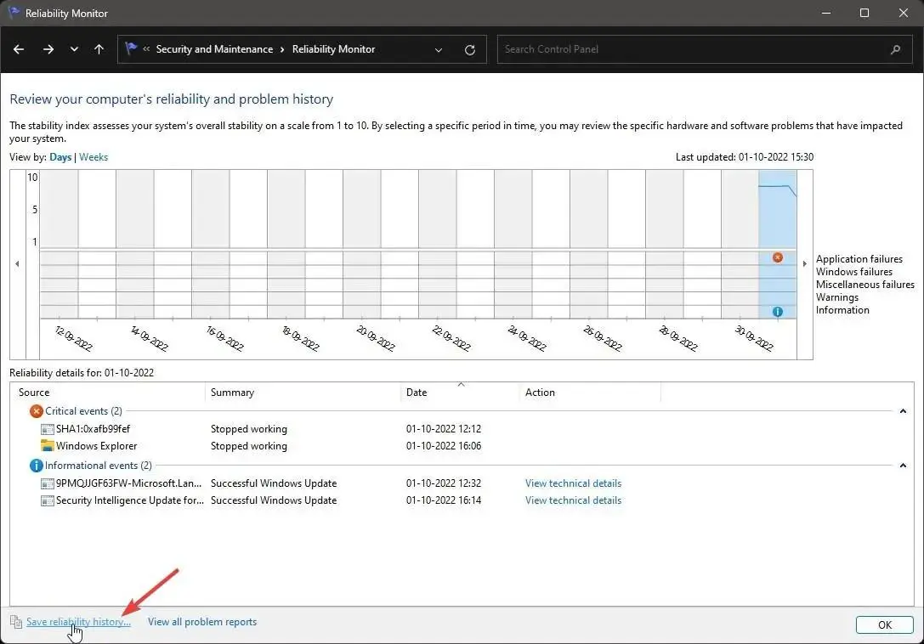Viewport: 924px width, 644px height.
Task: Maximize the Reliability Monitor window
Action: tap(864, 13)
